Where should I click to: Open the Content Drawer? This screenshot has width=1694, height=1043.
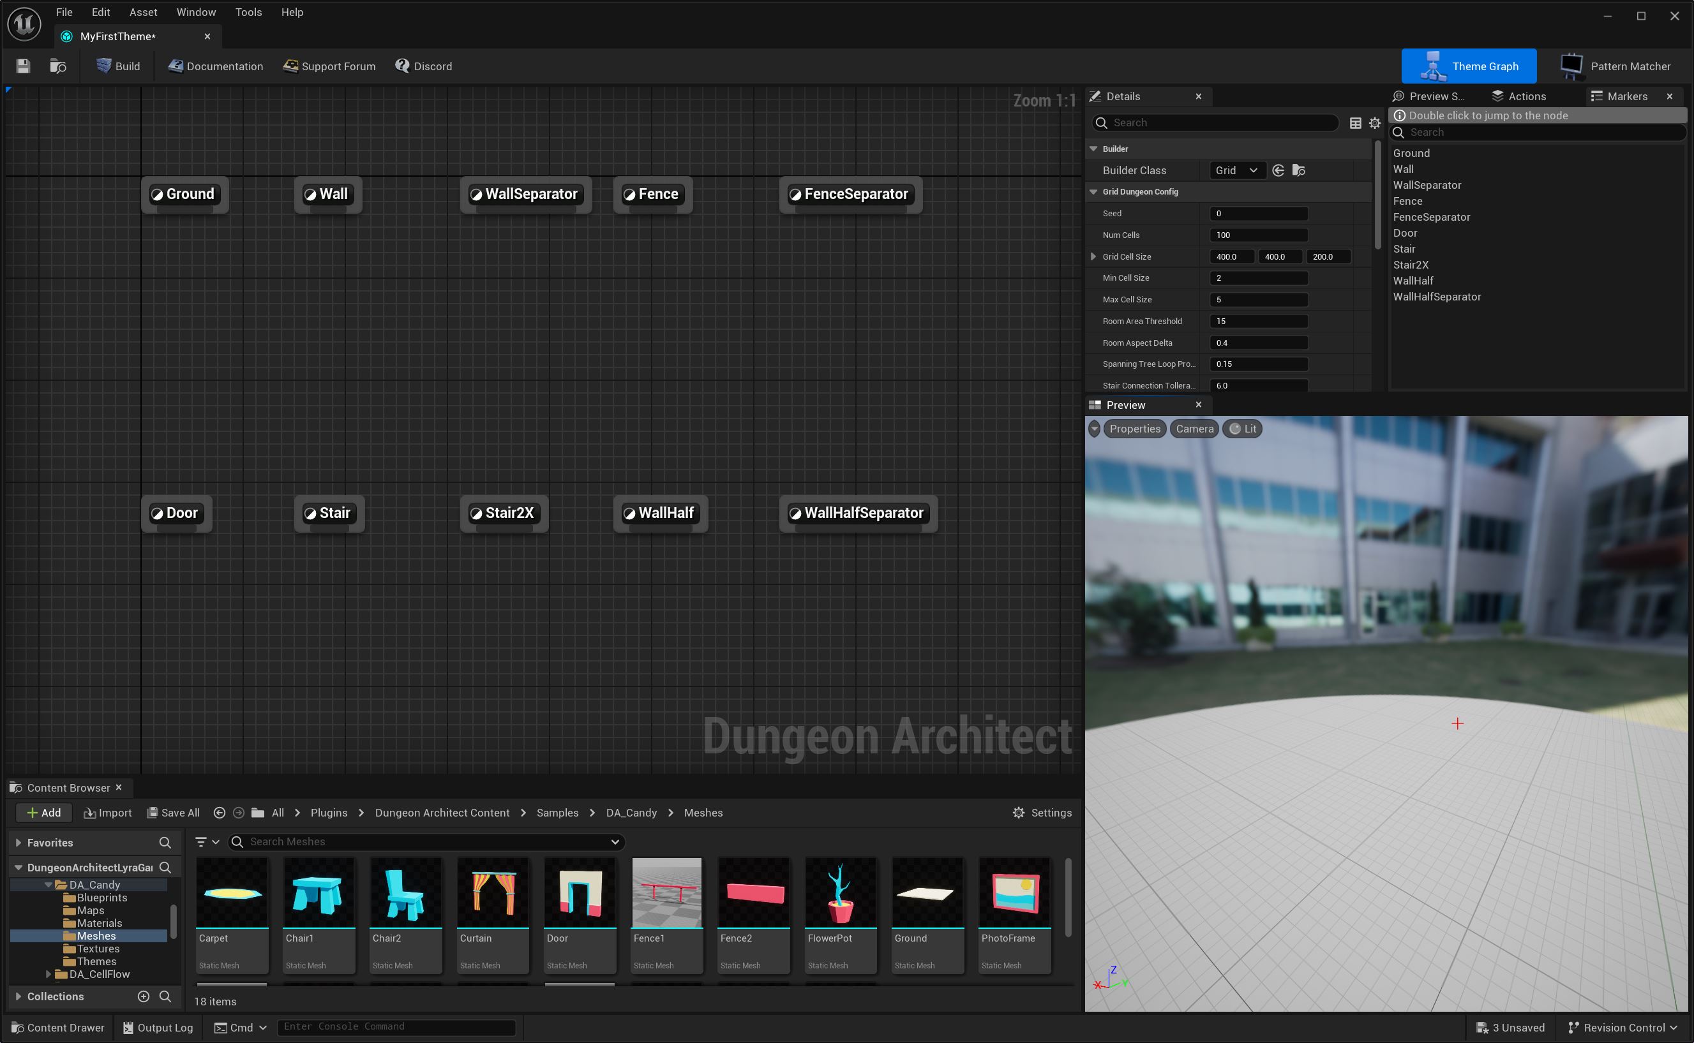(58, 1028)
